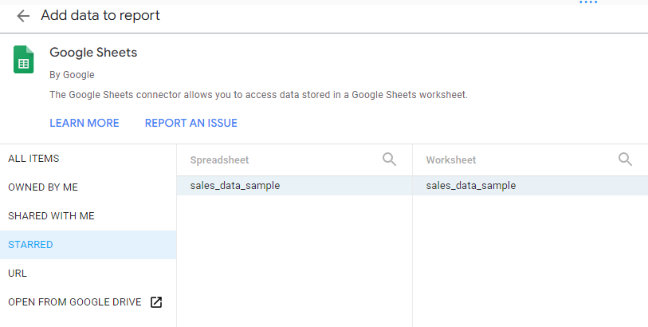Click the green Google Sheets connector icon
Viewport: 648px width, 327px height.
click(x=23, y=60)
